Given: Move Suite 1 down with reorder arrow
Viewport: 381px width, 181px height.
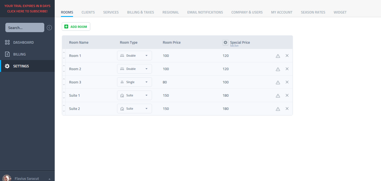Looking at the screenshot, I should (64, 98).
